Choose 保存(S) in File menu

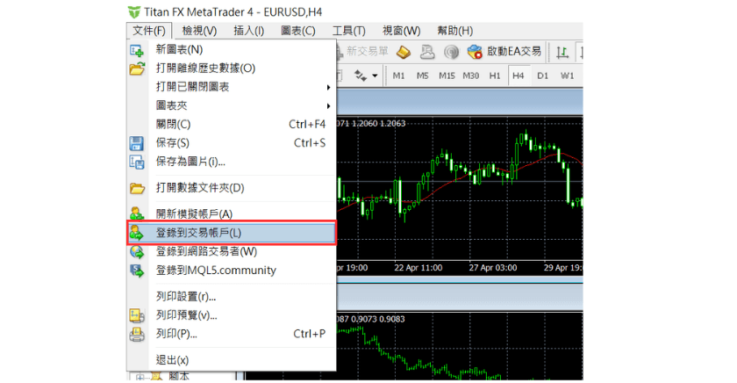(232, 143)
